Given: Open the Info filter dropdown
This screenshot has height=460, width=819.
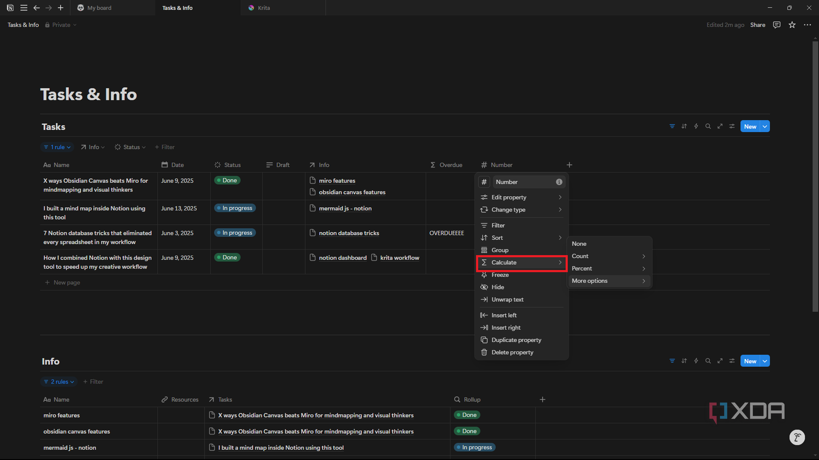Looking at the screenshot, I should pos(93,147).
